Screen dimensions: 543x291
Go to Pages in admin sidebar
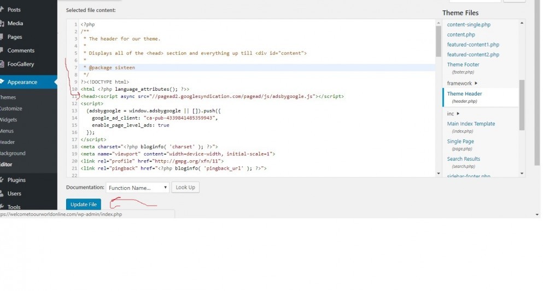15,37
